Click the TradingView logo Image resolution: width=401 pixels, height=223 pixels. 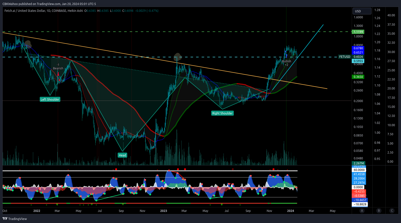(15, 219)
